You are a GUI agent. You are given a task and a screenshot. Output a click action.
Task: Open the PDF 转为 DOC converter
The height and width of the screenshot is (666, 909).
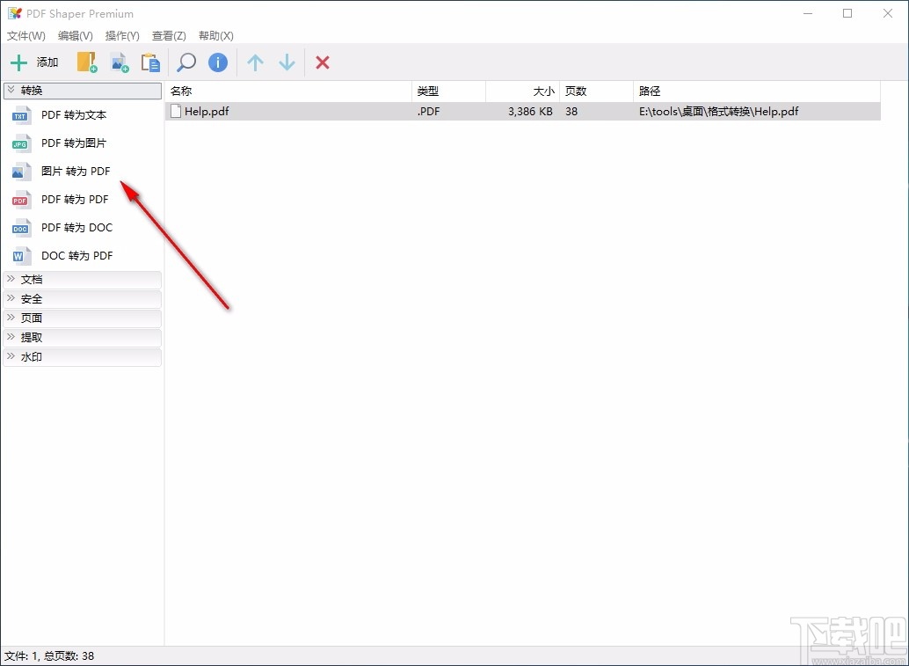click(76, 227)
